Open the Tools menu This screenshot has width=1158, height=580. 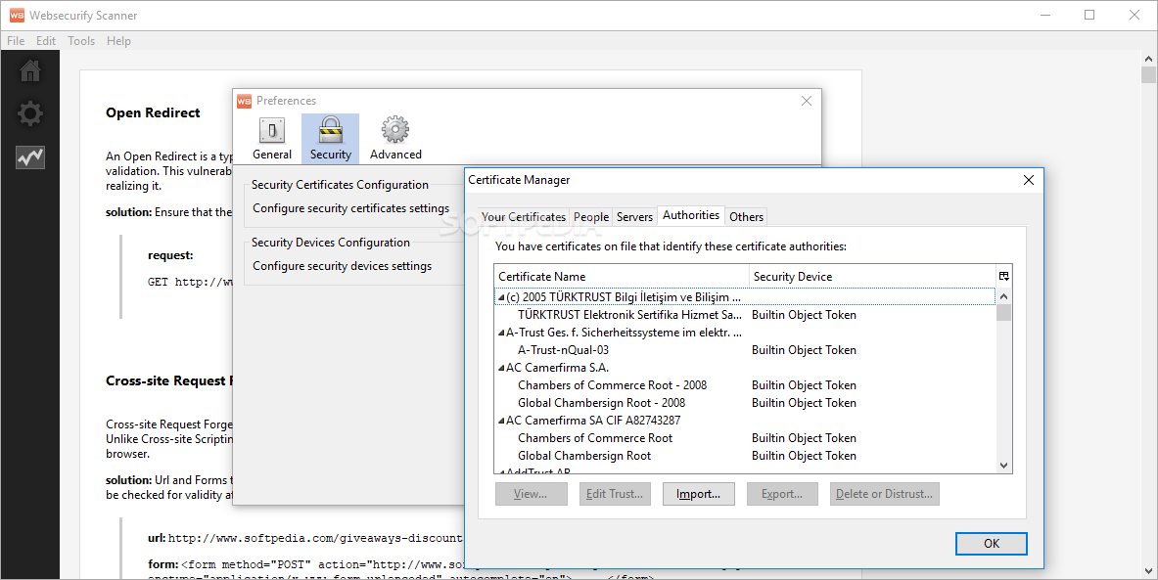click(81, 40)
